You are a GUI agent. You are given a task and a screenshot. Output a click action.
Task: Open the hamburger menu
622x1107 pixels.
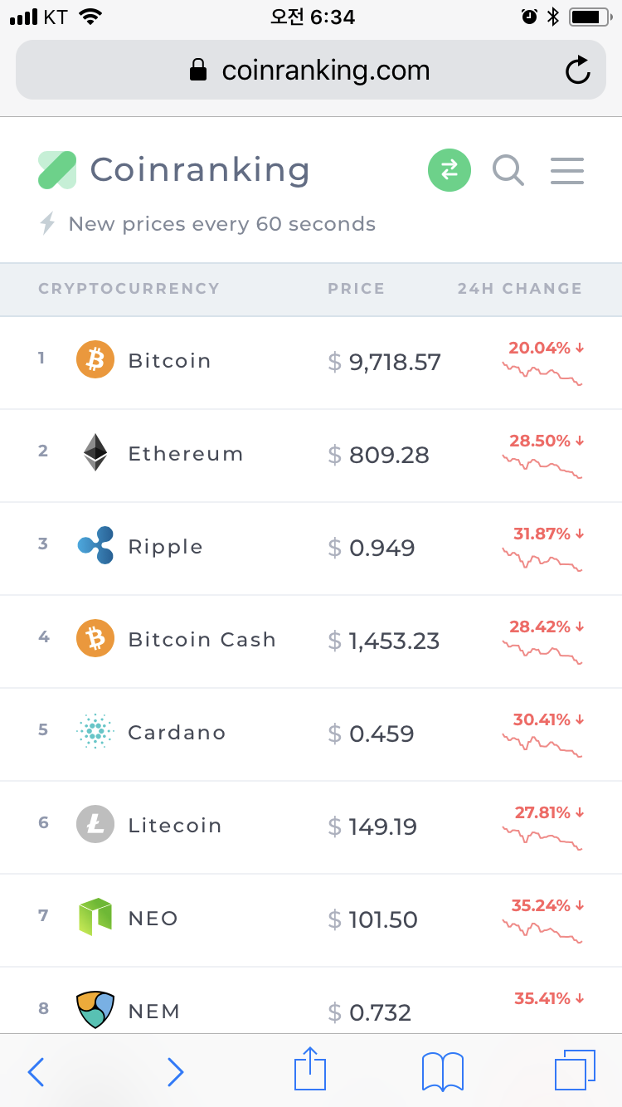pos(567,170)
